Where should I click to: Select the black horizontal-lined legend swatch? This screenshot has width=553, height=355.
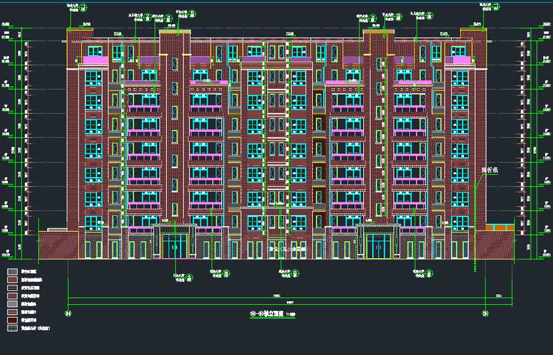(x=12, y=288)
